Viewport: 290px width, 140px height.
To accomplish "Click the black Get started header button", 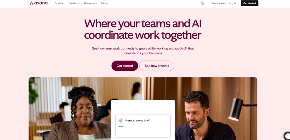I will (250, 3).
